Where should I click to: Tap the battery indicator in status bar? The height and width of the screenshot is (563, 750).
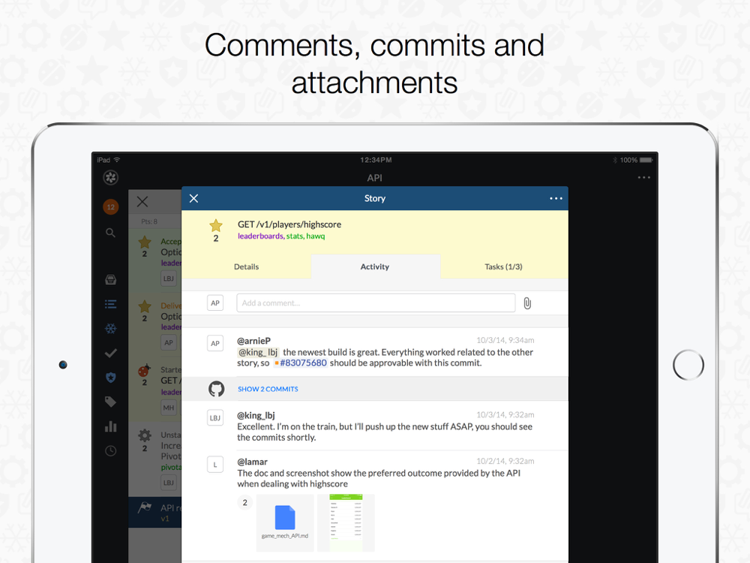(x=646, y=160)
